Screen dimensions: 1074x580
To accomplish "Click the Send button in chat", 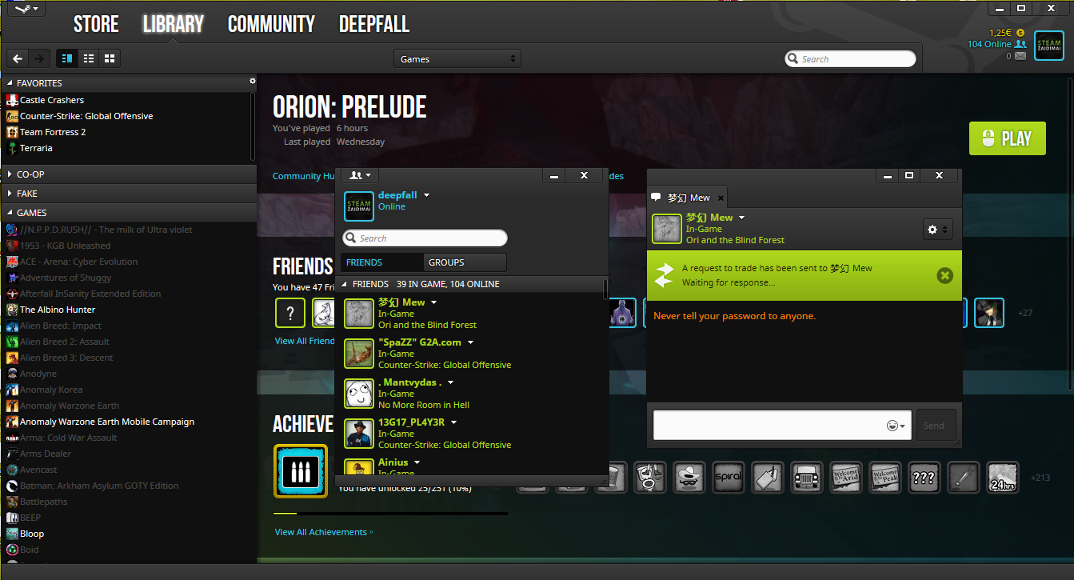I will (935, 426).
